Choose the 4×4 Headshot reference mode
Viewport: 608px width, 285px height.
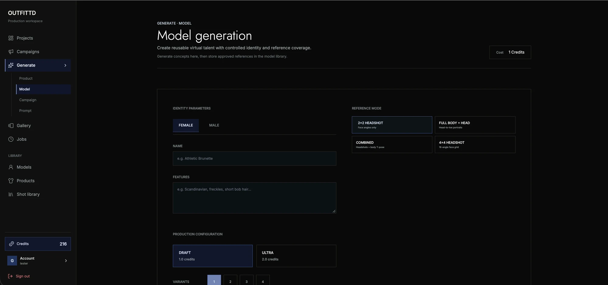point(475,144)
